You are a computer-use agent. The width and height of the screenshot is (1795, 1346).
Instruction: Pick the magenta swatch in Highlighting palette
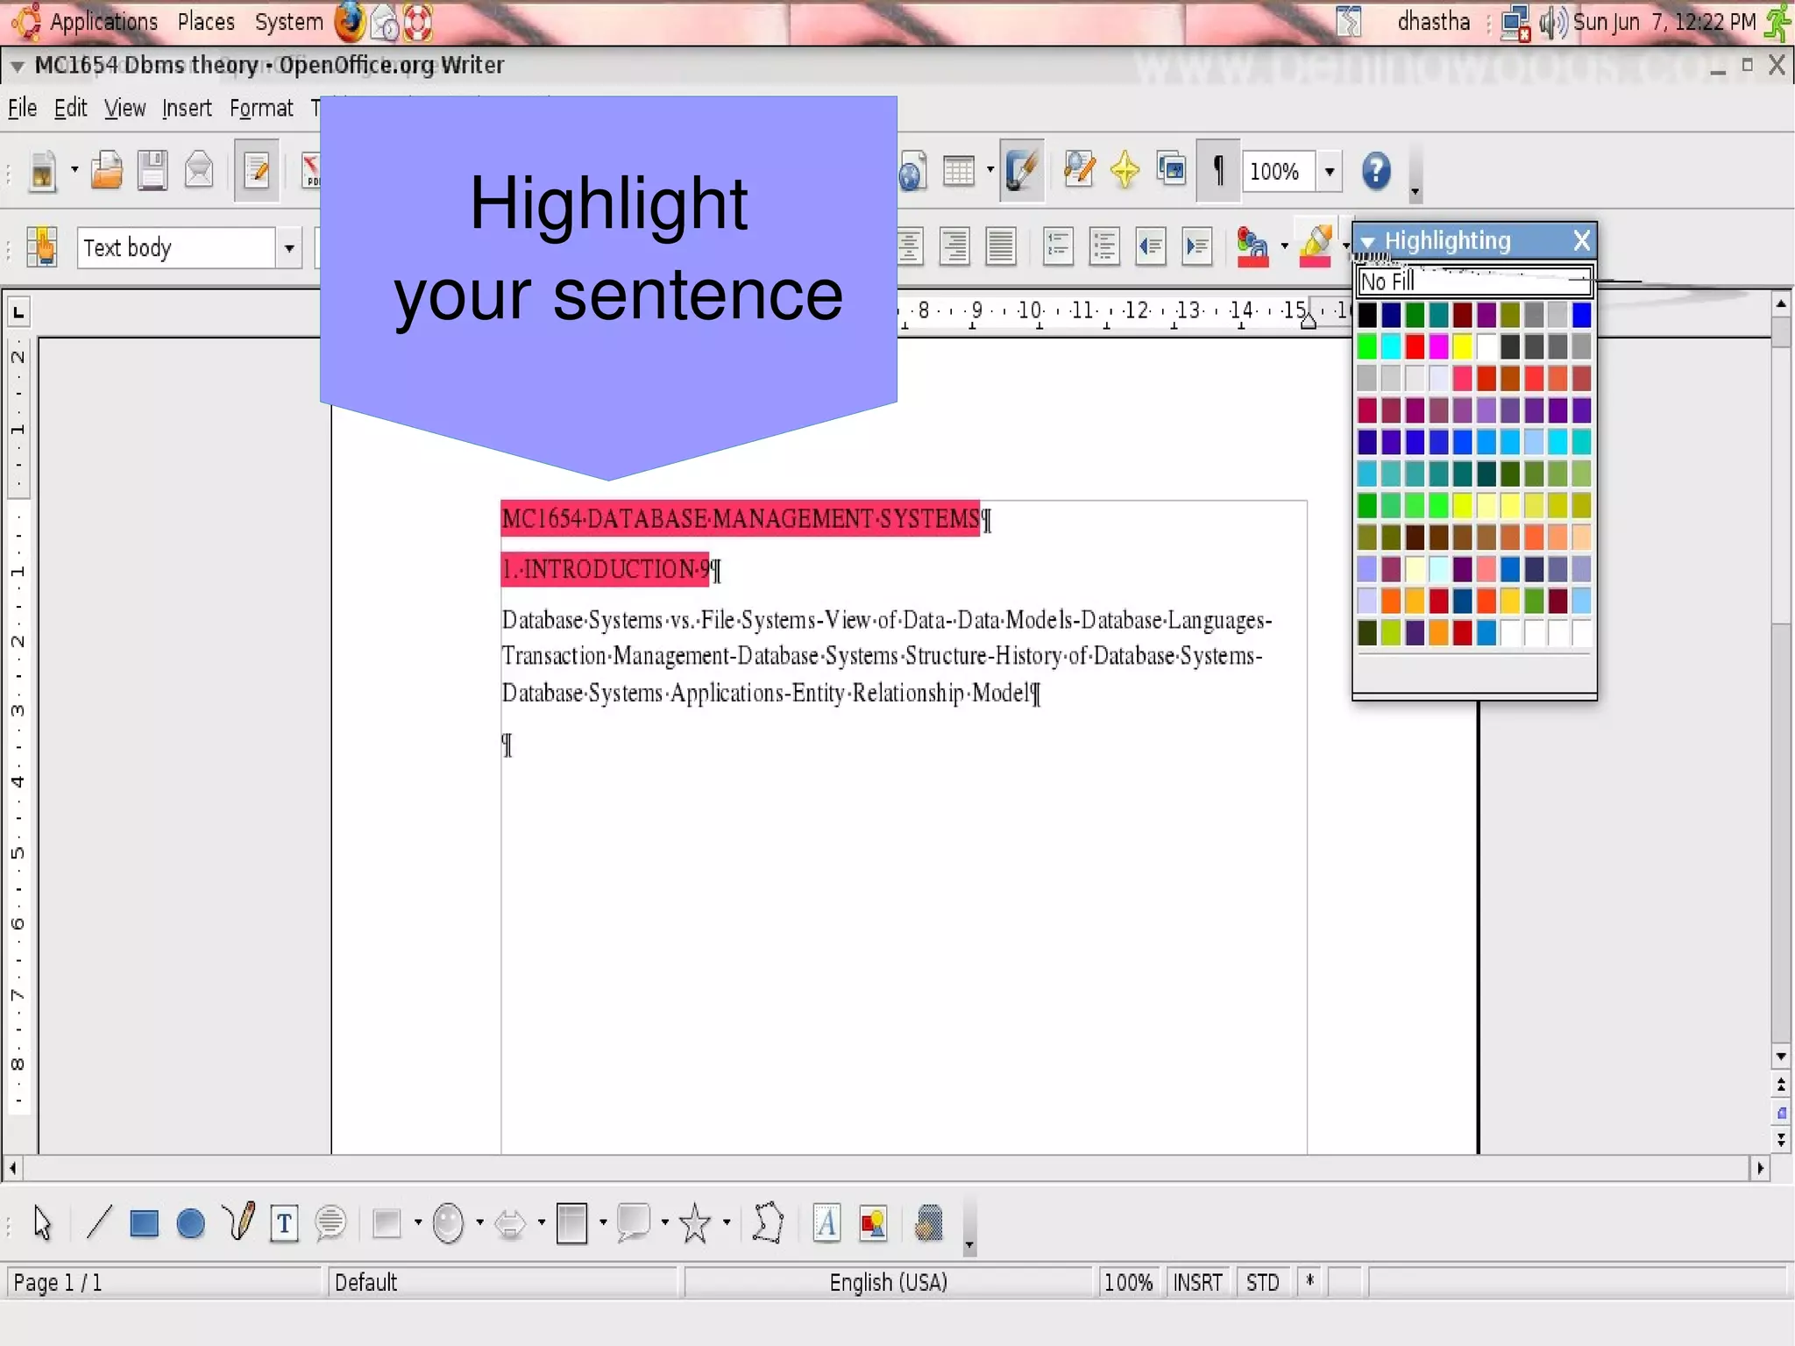pyautogui.click(x=1438, y=346)
